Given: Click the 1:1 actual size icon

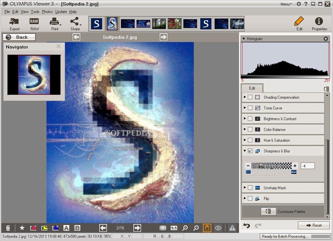Looking at the screenshot, I should (174, 228).
